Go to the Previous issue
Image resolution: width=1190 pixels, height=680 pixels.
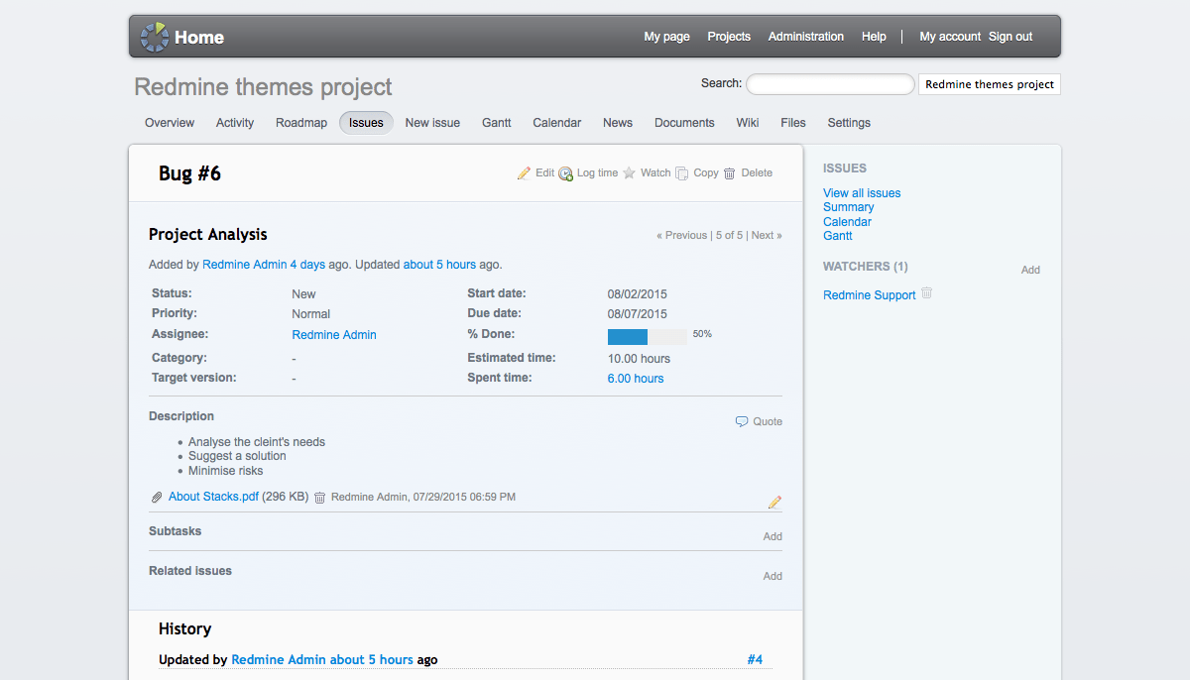(681, 236)
